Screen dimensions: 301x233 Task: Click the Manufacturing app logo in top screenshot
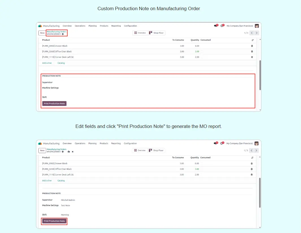40,26
